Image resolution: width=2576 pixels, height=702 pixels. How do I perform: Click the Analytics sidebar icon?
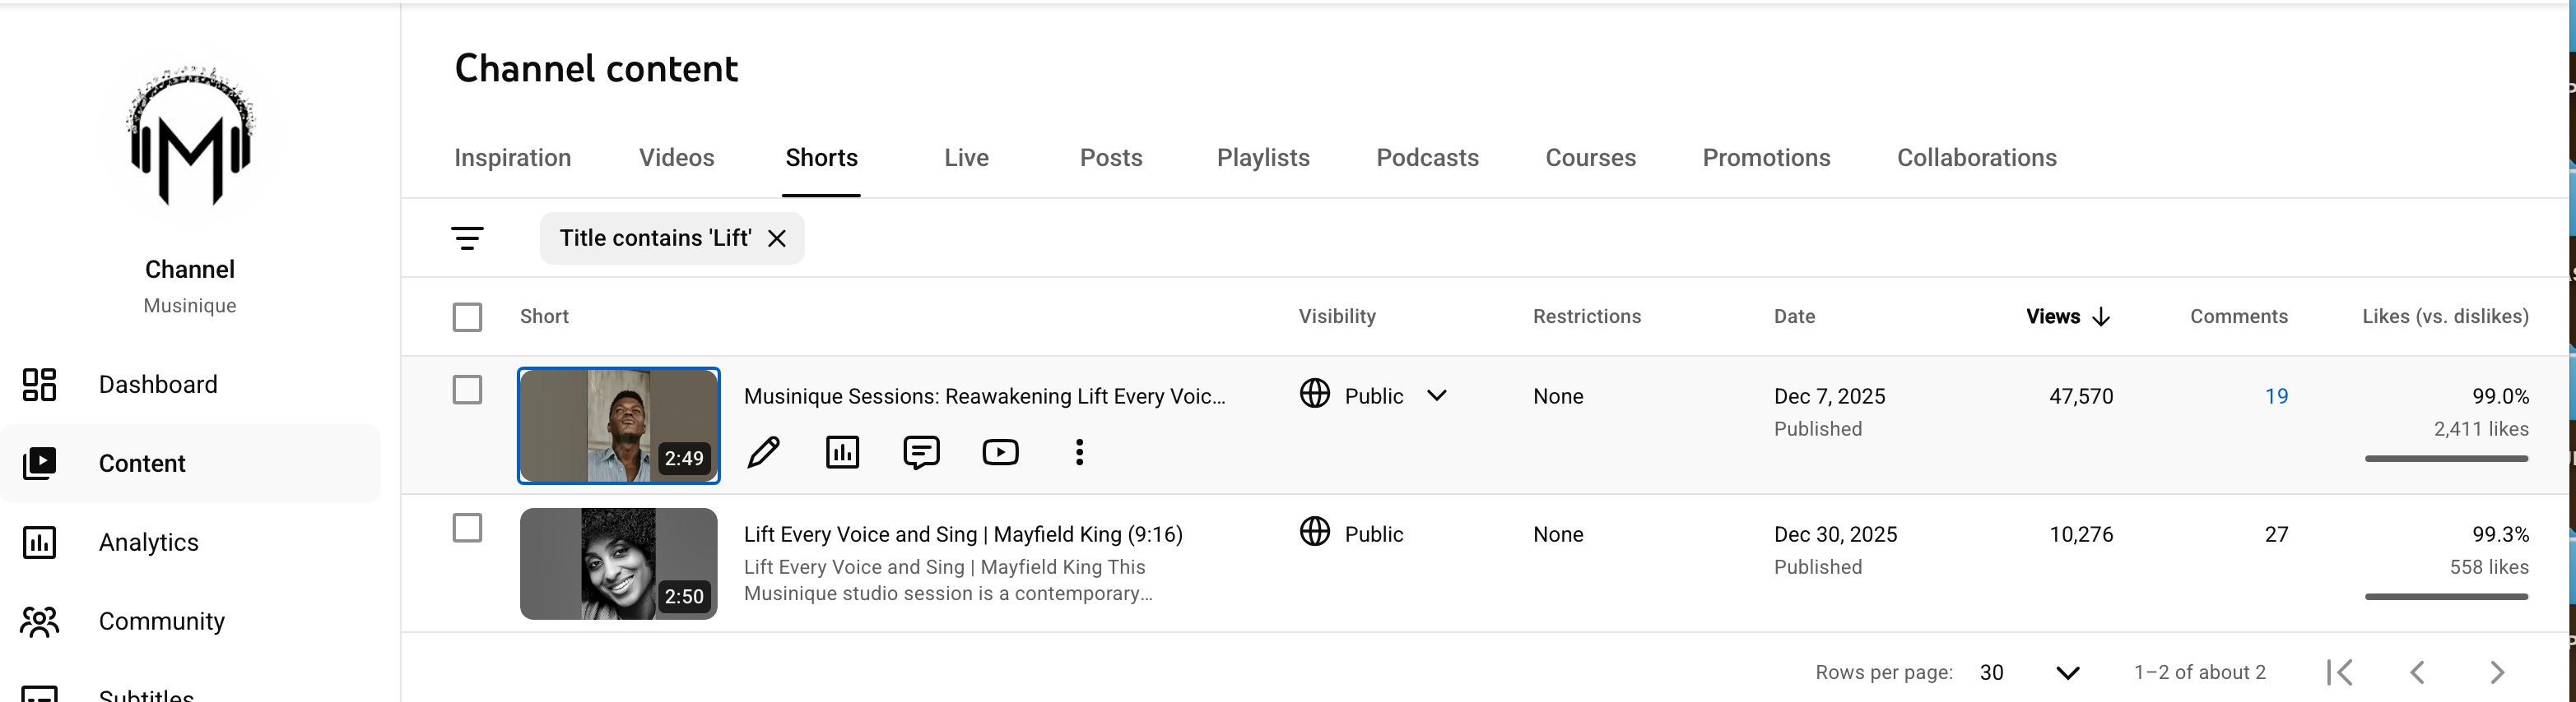tap(39, 543)
